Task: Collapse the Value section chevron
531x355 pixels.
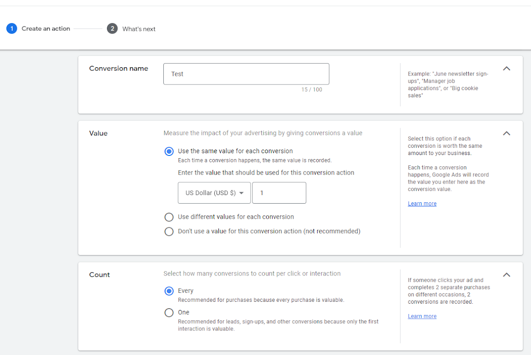Action: click(x=506, y=134)
